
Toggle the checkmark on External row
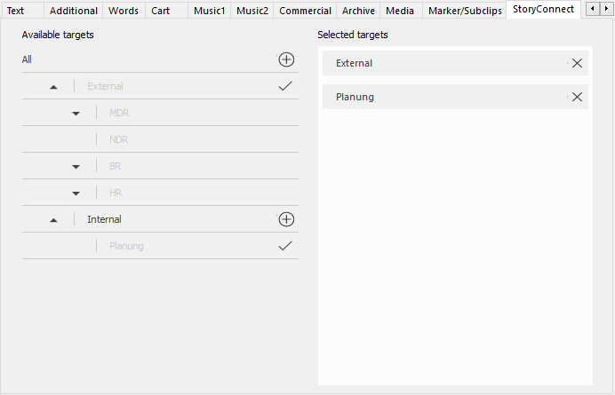[x=285, y=86]
